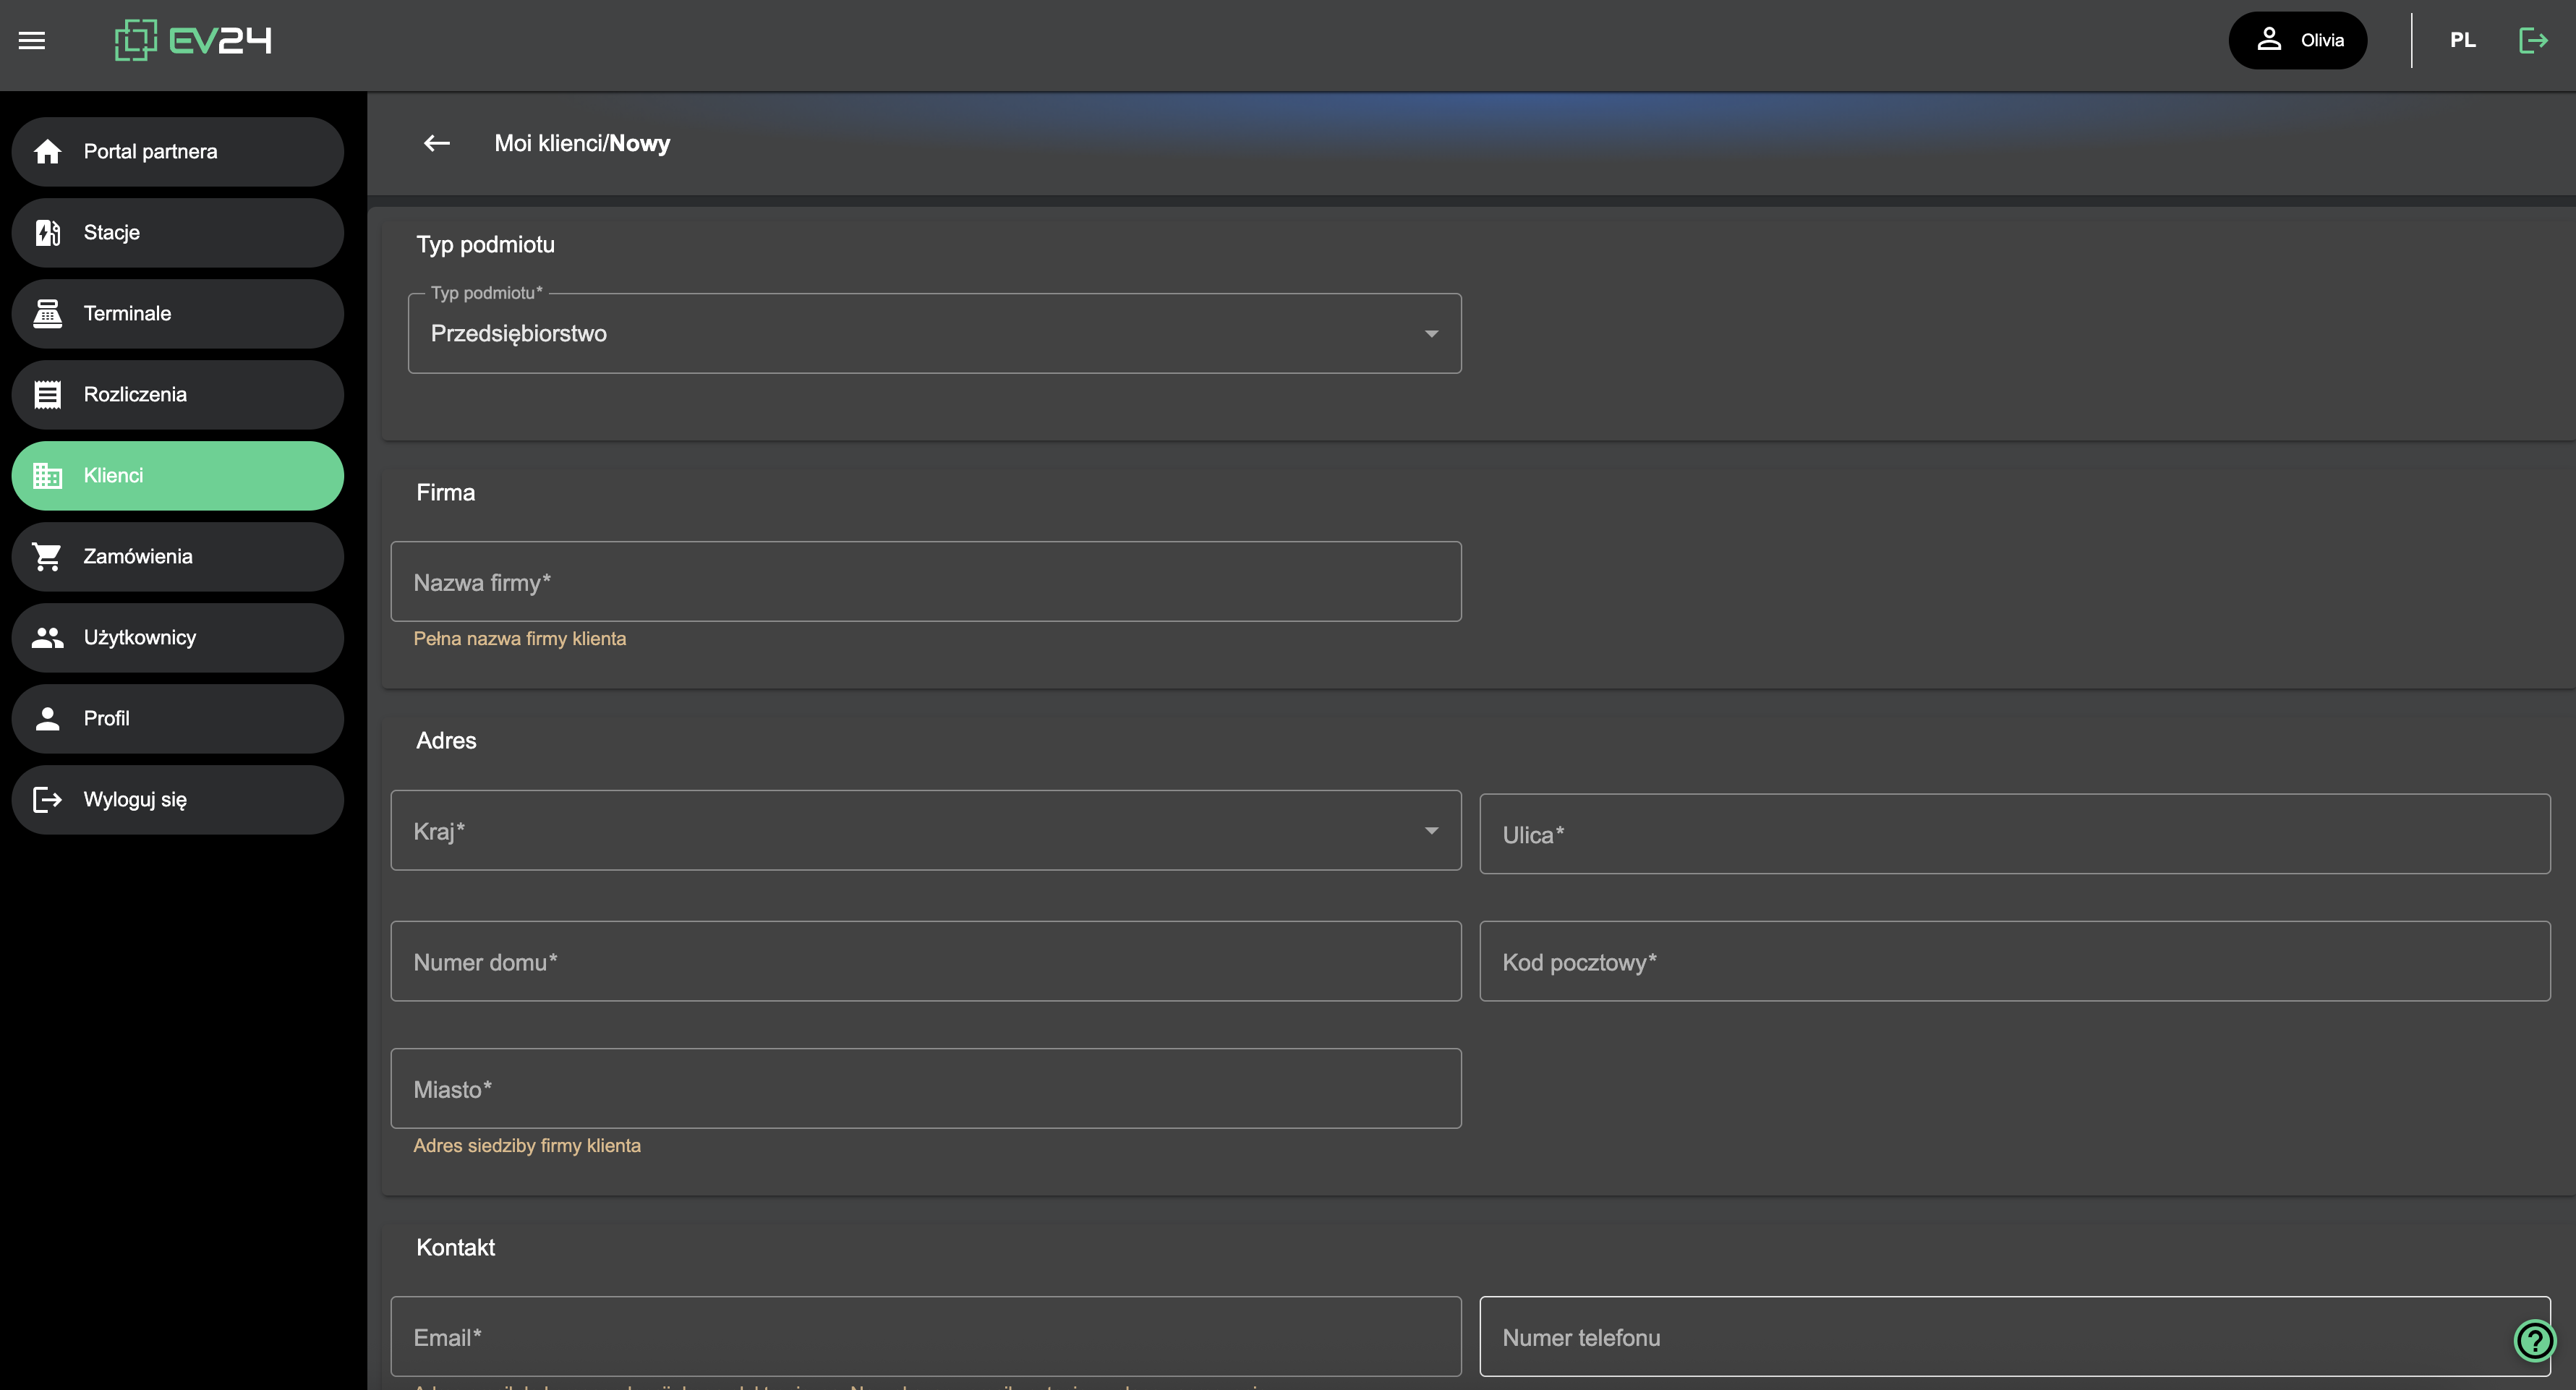
Task: Open the Typ podmiotu dropdown
Action: (x=934, y=334)
